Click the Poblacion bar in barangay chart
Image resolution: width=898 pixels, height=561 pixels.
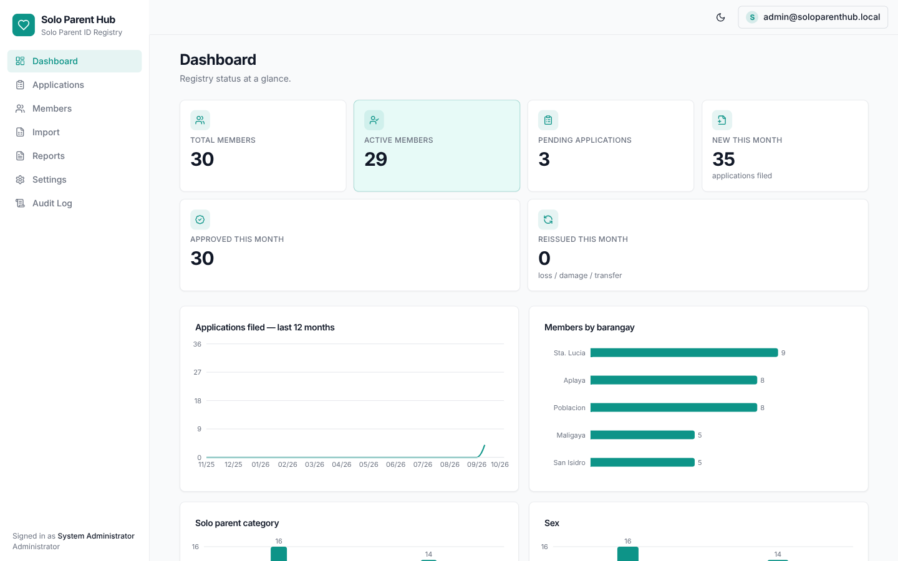point(673,408)
